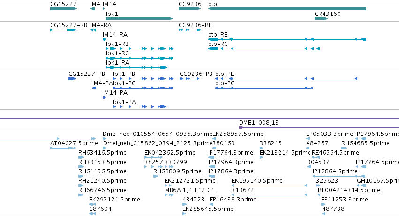Screen dimensions: 399x216
Task: Open the 304537 feature label
Action: click(318, 162)
